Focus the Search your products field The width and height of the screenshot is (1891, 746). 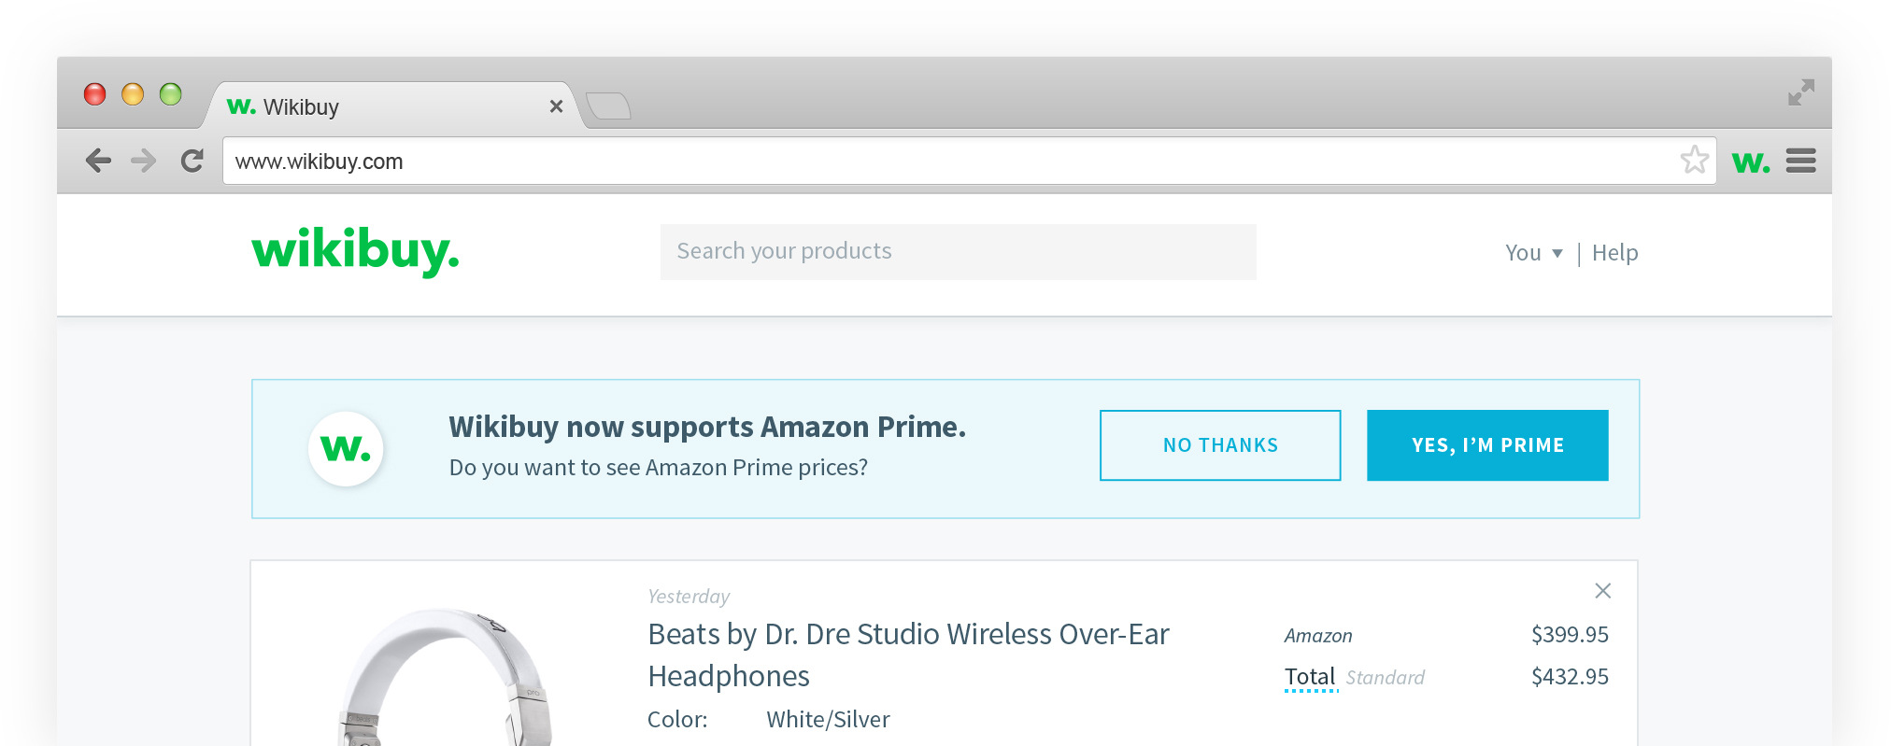click(958, 251)
